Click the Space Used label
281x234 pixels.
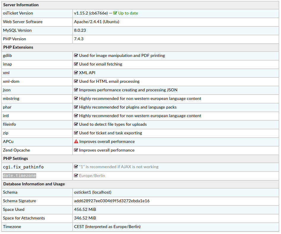[x=14, y=210]
